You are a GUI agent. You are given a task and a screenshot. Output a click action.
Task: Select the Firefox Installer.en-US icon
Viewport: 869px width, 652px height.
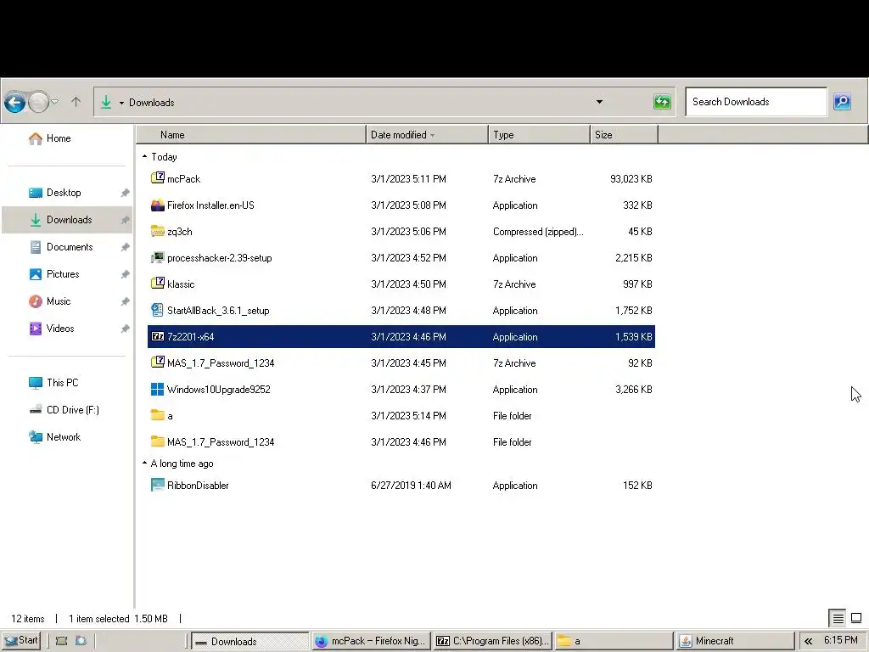click(x=157, y=205)
